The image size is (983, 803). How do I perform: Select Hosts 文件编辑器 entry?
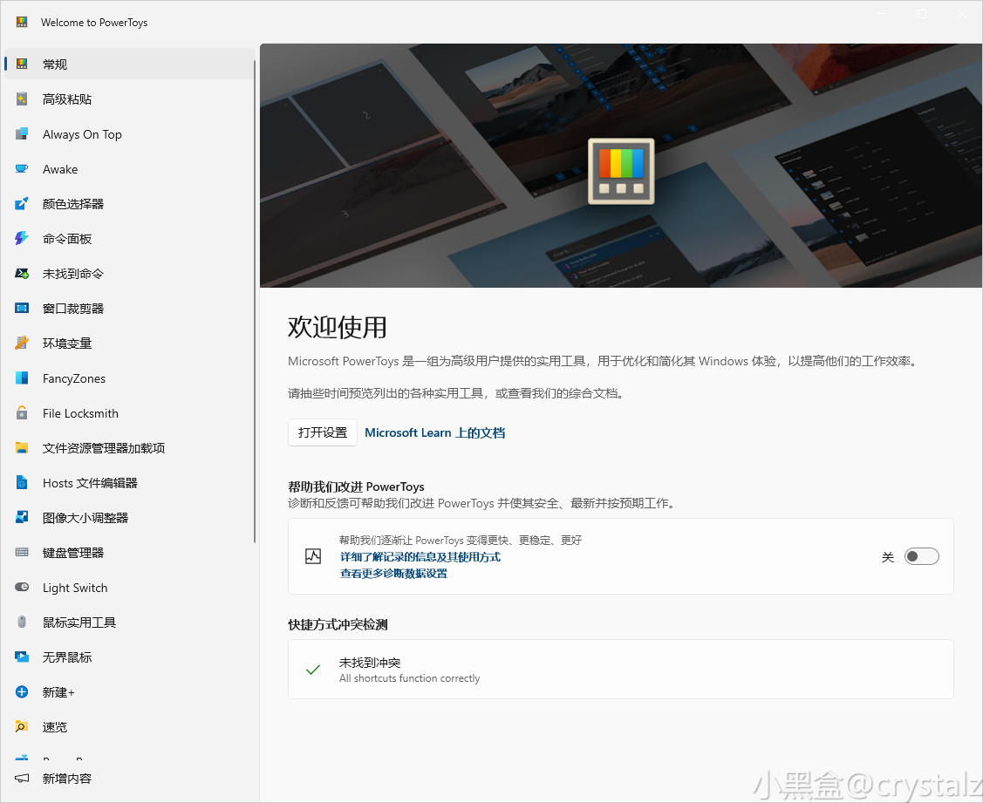point(129,483)
